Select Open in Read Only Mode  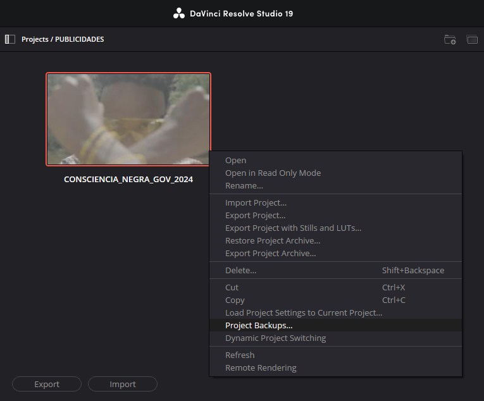(x=335, y=173)
